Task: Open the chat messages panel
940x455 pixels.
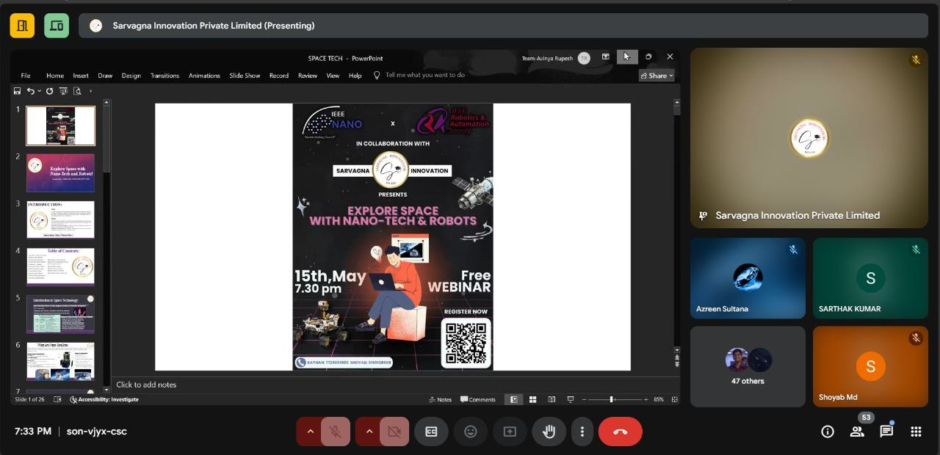Action: (886, 432)
